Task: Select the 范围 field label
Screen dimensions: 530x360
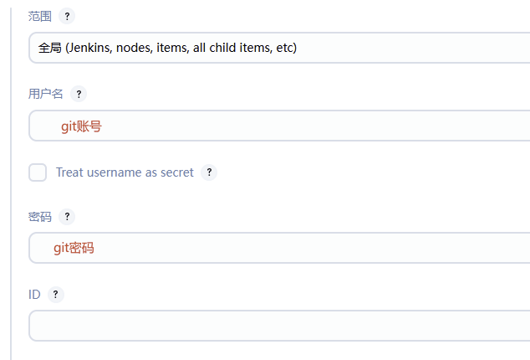Action: [40, 16]
